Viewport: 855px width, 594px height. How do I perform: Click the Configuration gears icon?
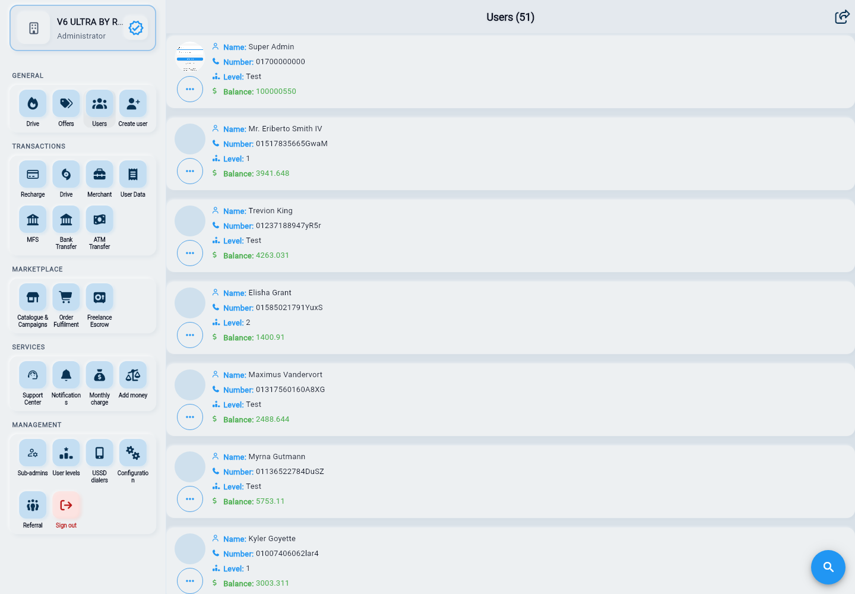[133, 453]
